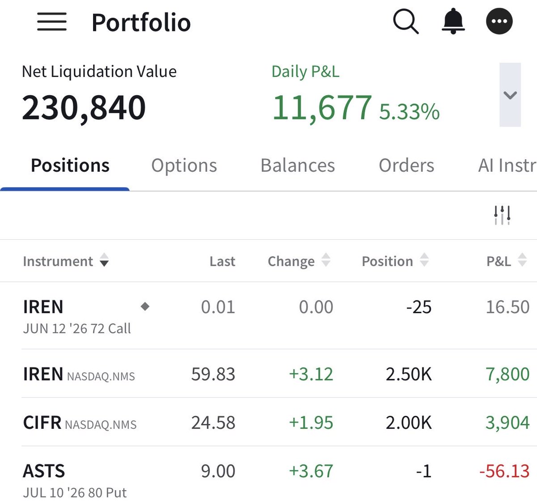The height and width of the screenshot is (504, 537).
Task: Open the search magnifier icon
Action: pyautogui.click(x=406, y=21)
